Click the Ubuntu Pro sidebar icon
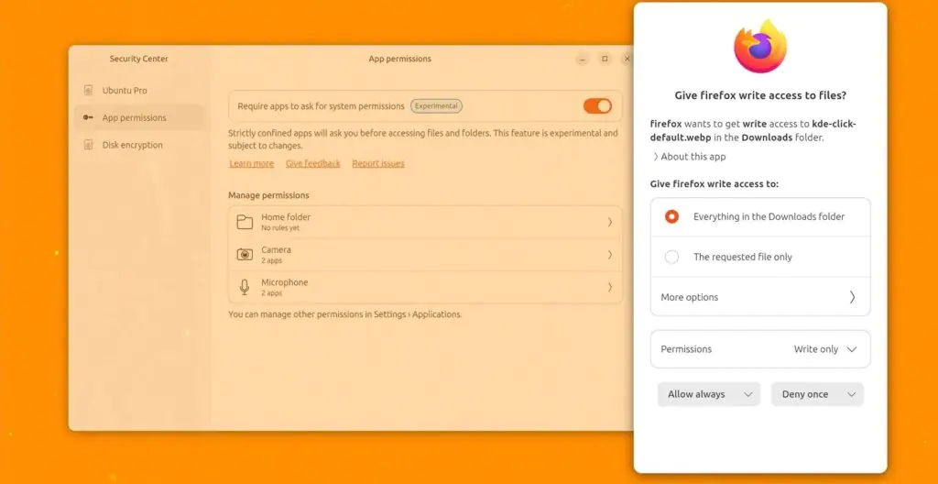This screenshot has height=484, width=938. [89, 91]
